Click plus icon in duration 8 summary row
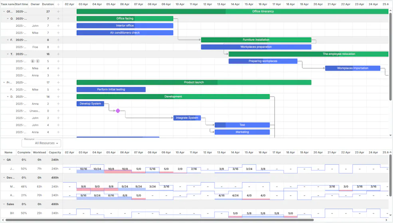393x223 pixels. (x=58, y=40)
